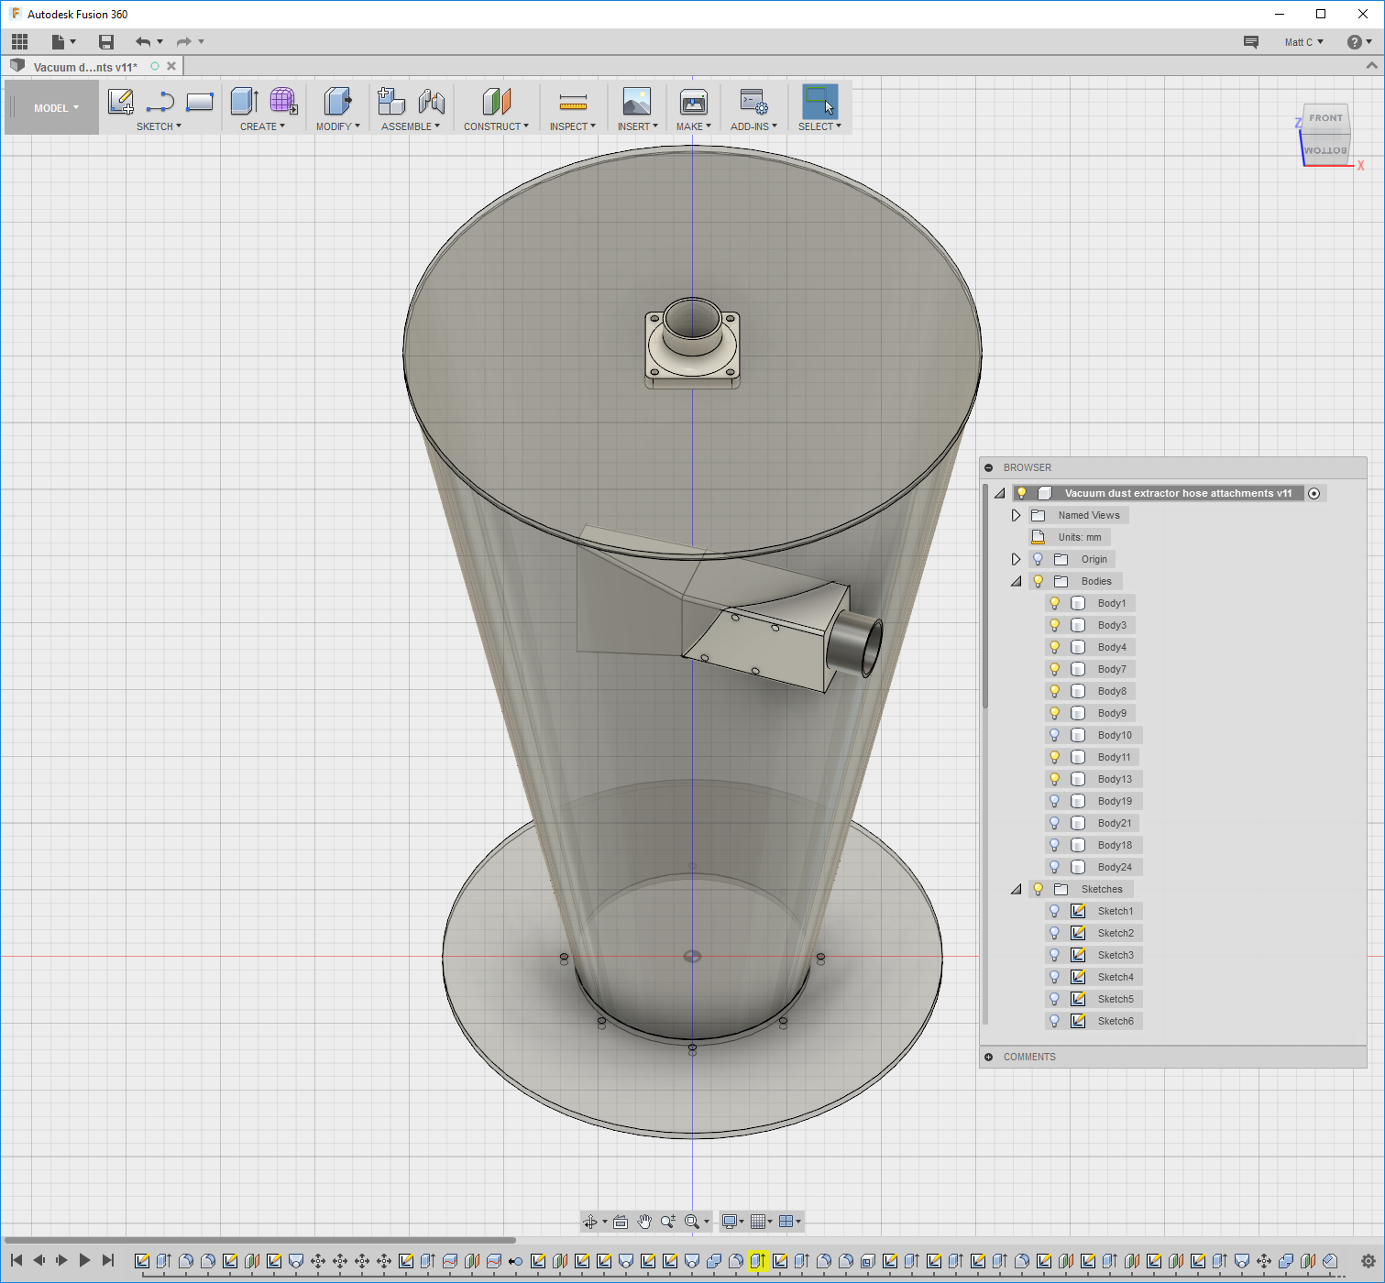Click the Joint icon in Assemble group
Viewport: 1385px width, 1283px height.
pos(431,101)
